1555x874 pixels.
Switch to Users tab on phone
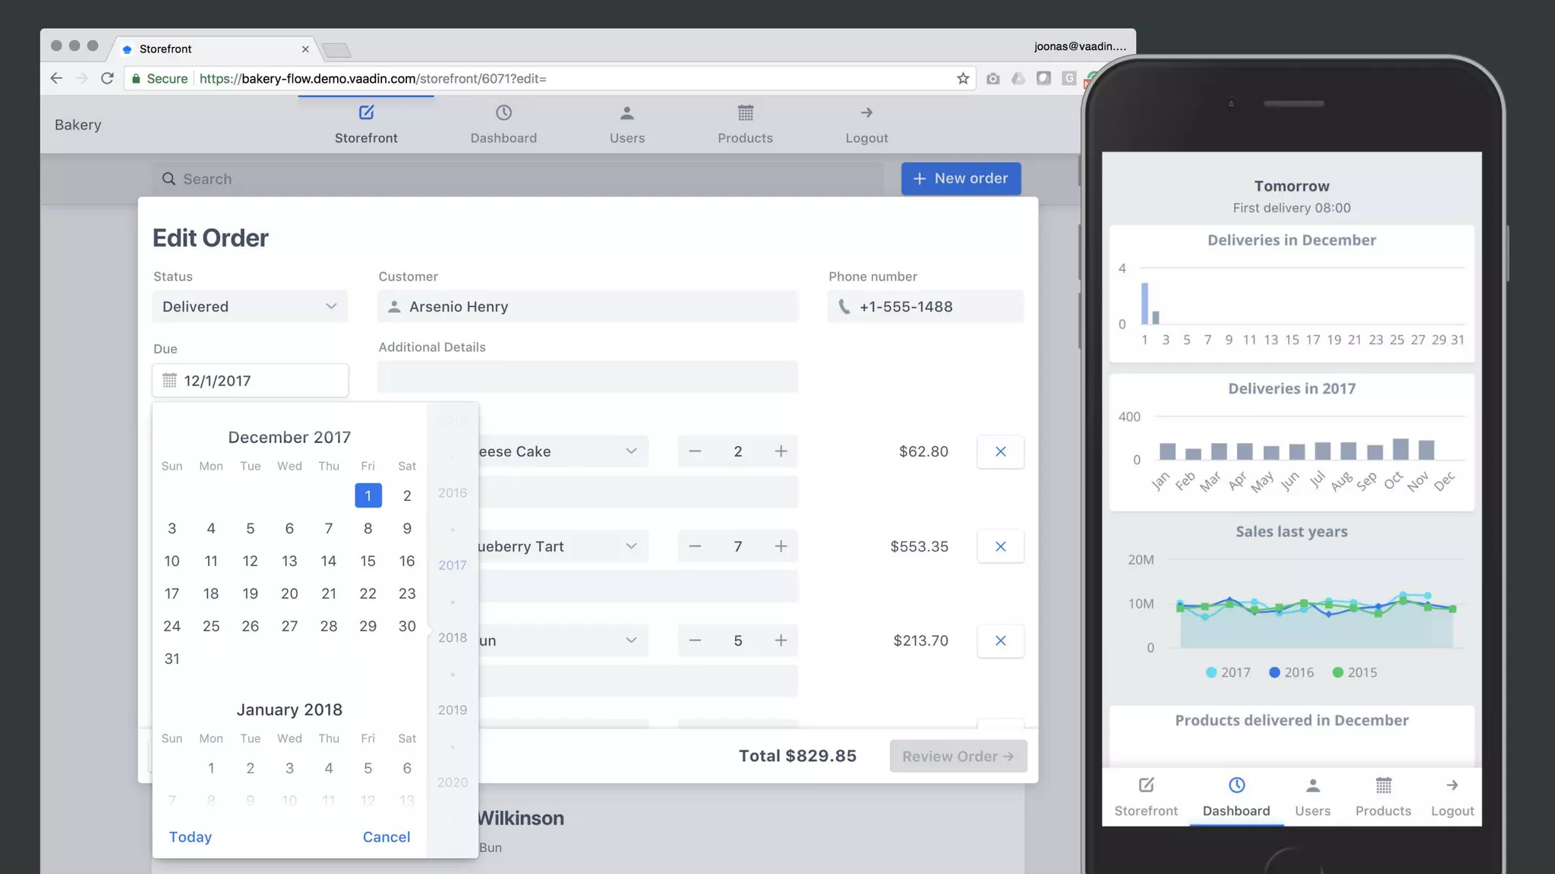(1312, 796)
